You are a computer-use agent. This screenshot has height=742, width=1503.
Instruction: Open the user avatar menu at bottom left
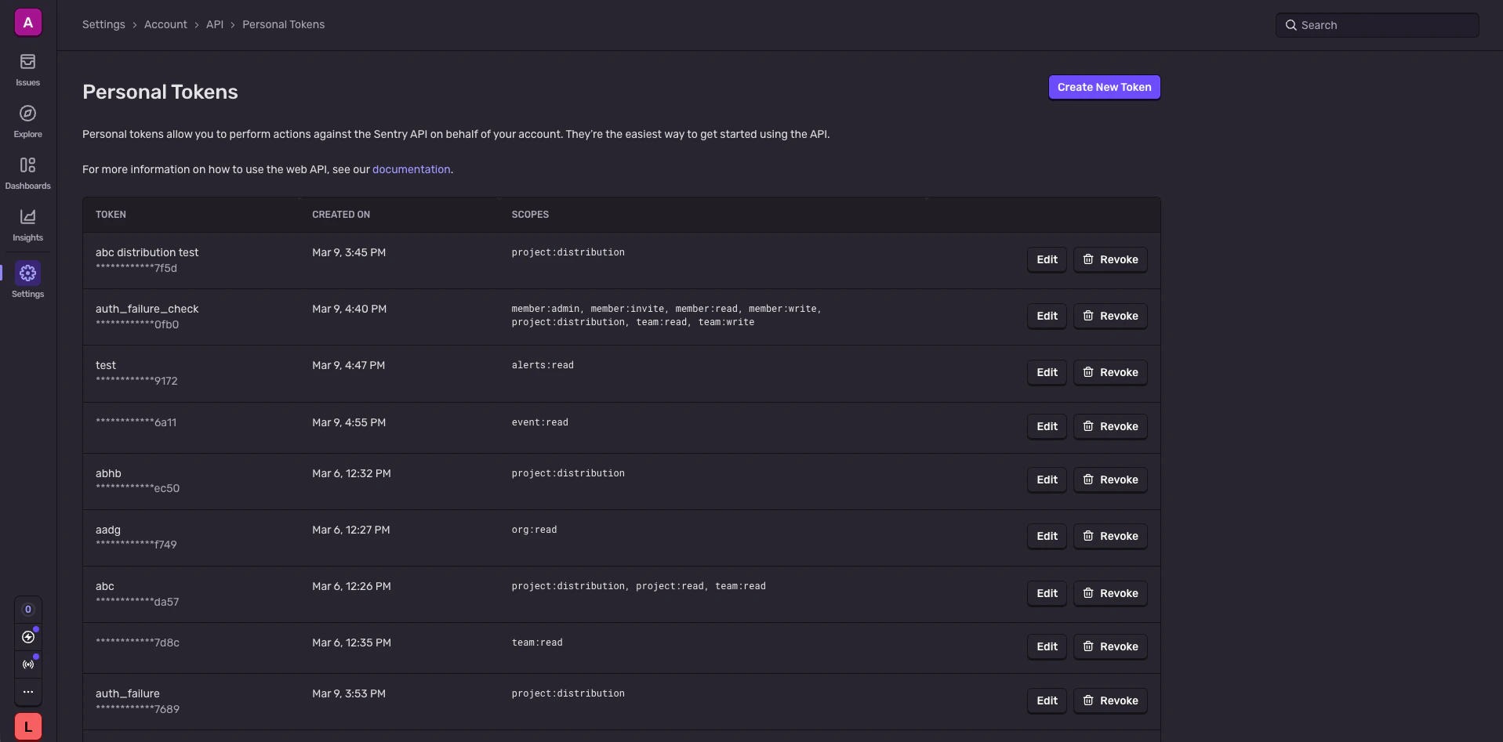coord(27,726)
